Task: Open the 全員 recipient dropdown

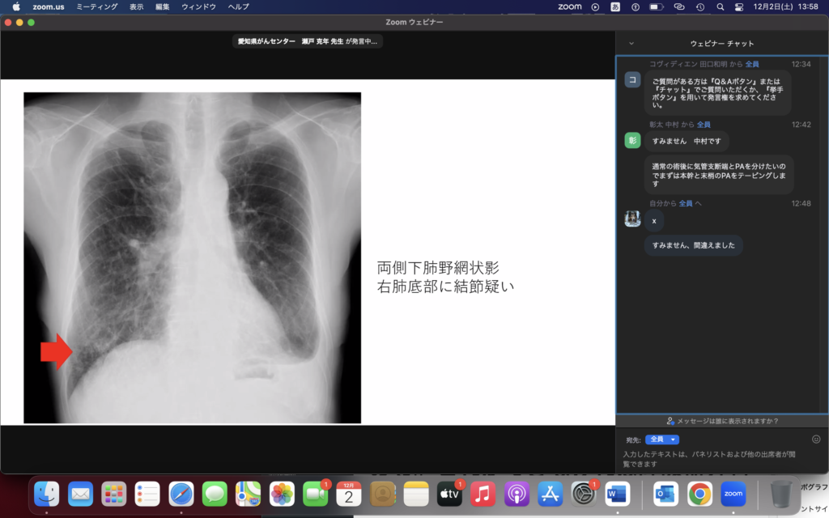Action: (661, 439)
